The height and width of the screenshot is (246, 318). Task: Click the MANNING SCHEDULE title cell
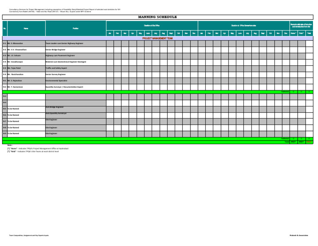[x=159, y=17]
